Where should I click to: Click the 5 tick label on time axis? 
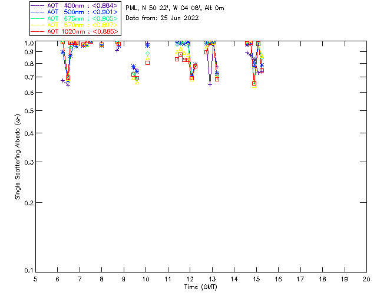coord(35,278)
